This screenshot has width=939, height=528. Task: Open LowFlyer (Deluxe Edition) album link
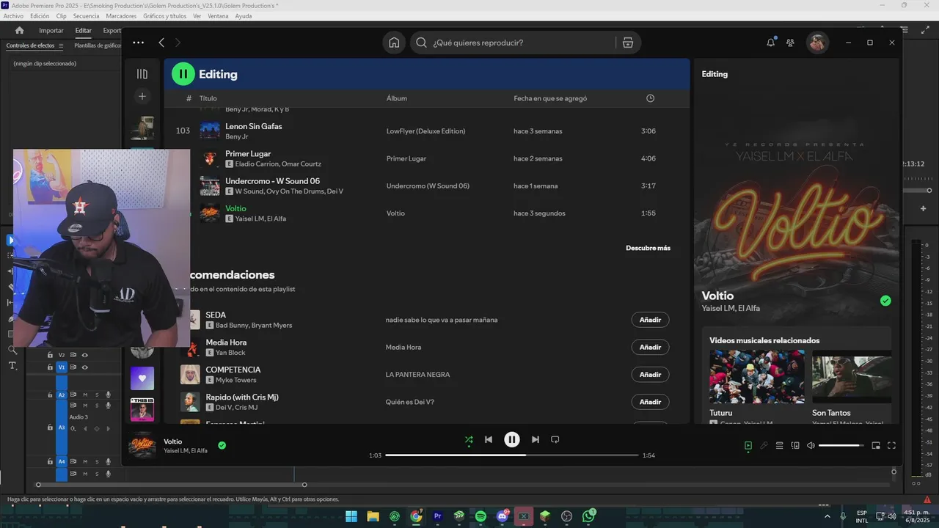click(x=425, y=131)
